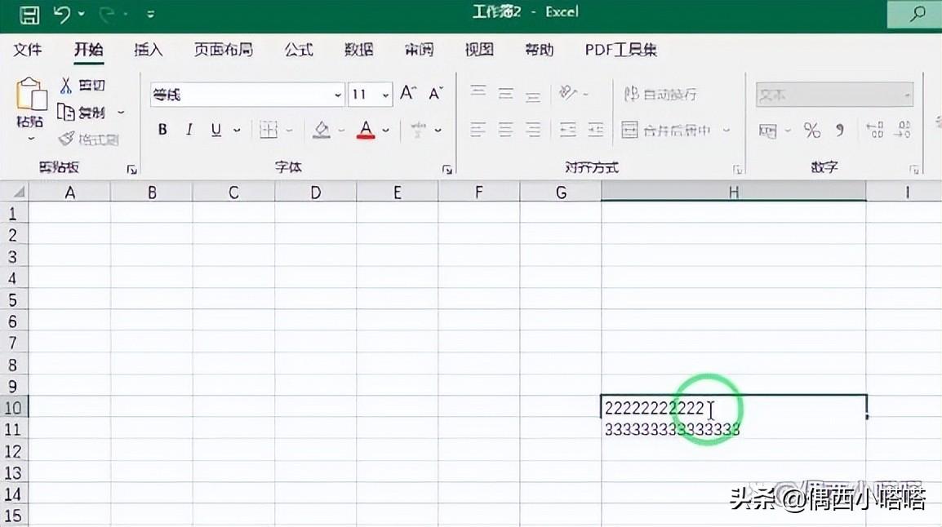The image size is (942, 527).
Task: Activate the Format Painter tool
Action: [68, 138]
